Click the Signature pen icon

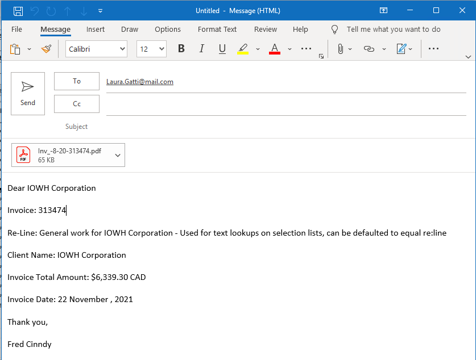402,49
